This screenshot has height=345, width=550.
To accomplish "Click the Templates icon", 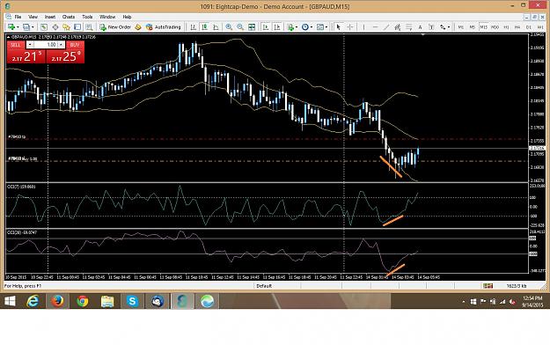I will click(x=320, y=27).
